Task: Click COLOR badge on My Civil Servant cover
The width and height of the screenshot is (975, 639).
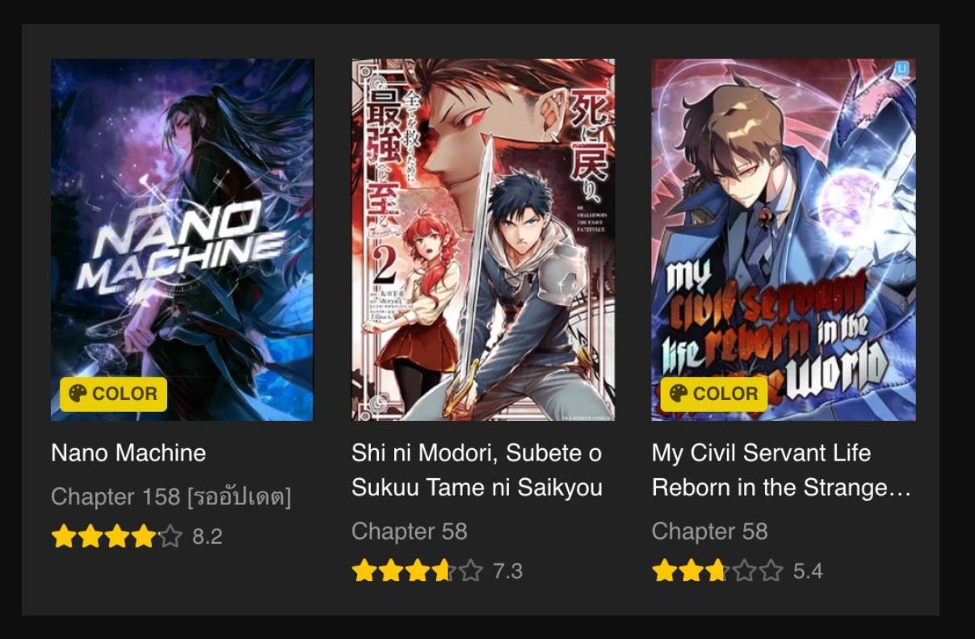Action: [x=714, y=394]
